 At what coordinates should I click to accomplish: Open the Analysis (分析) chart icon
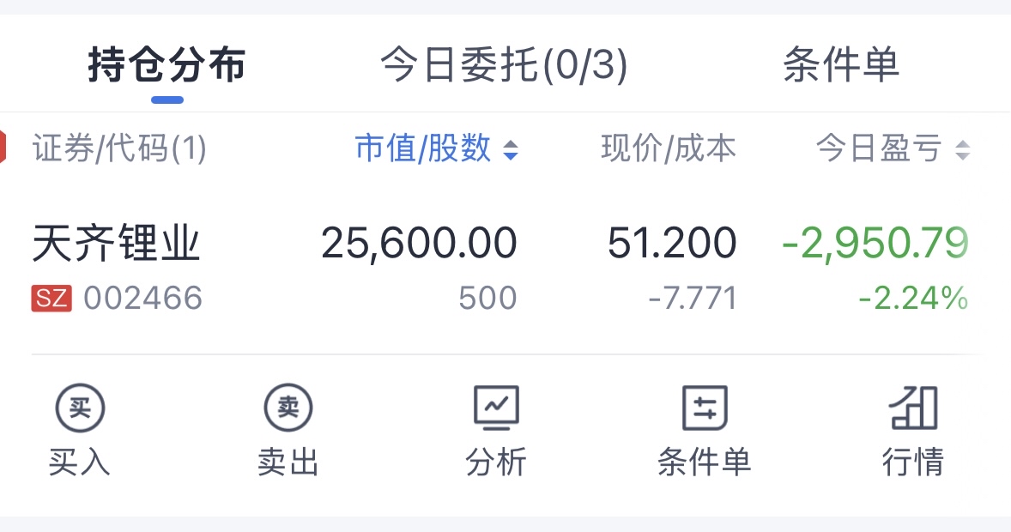[496, 408]
